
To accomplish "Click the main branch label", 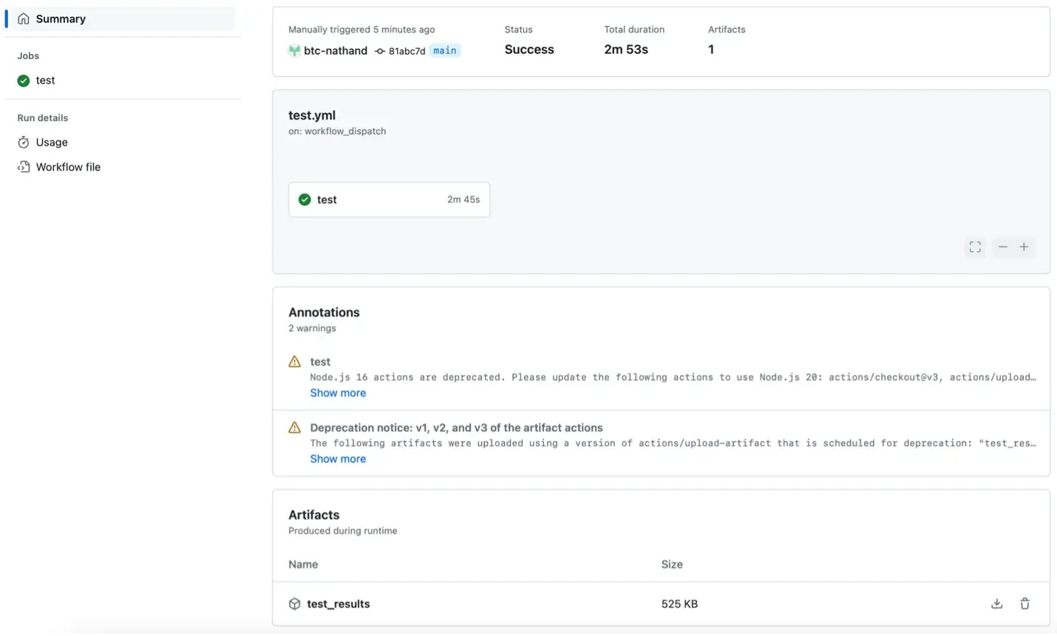I will [445, 50].
